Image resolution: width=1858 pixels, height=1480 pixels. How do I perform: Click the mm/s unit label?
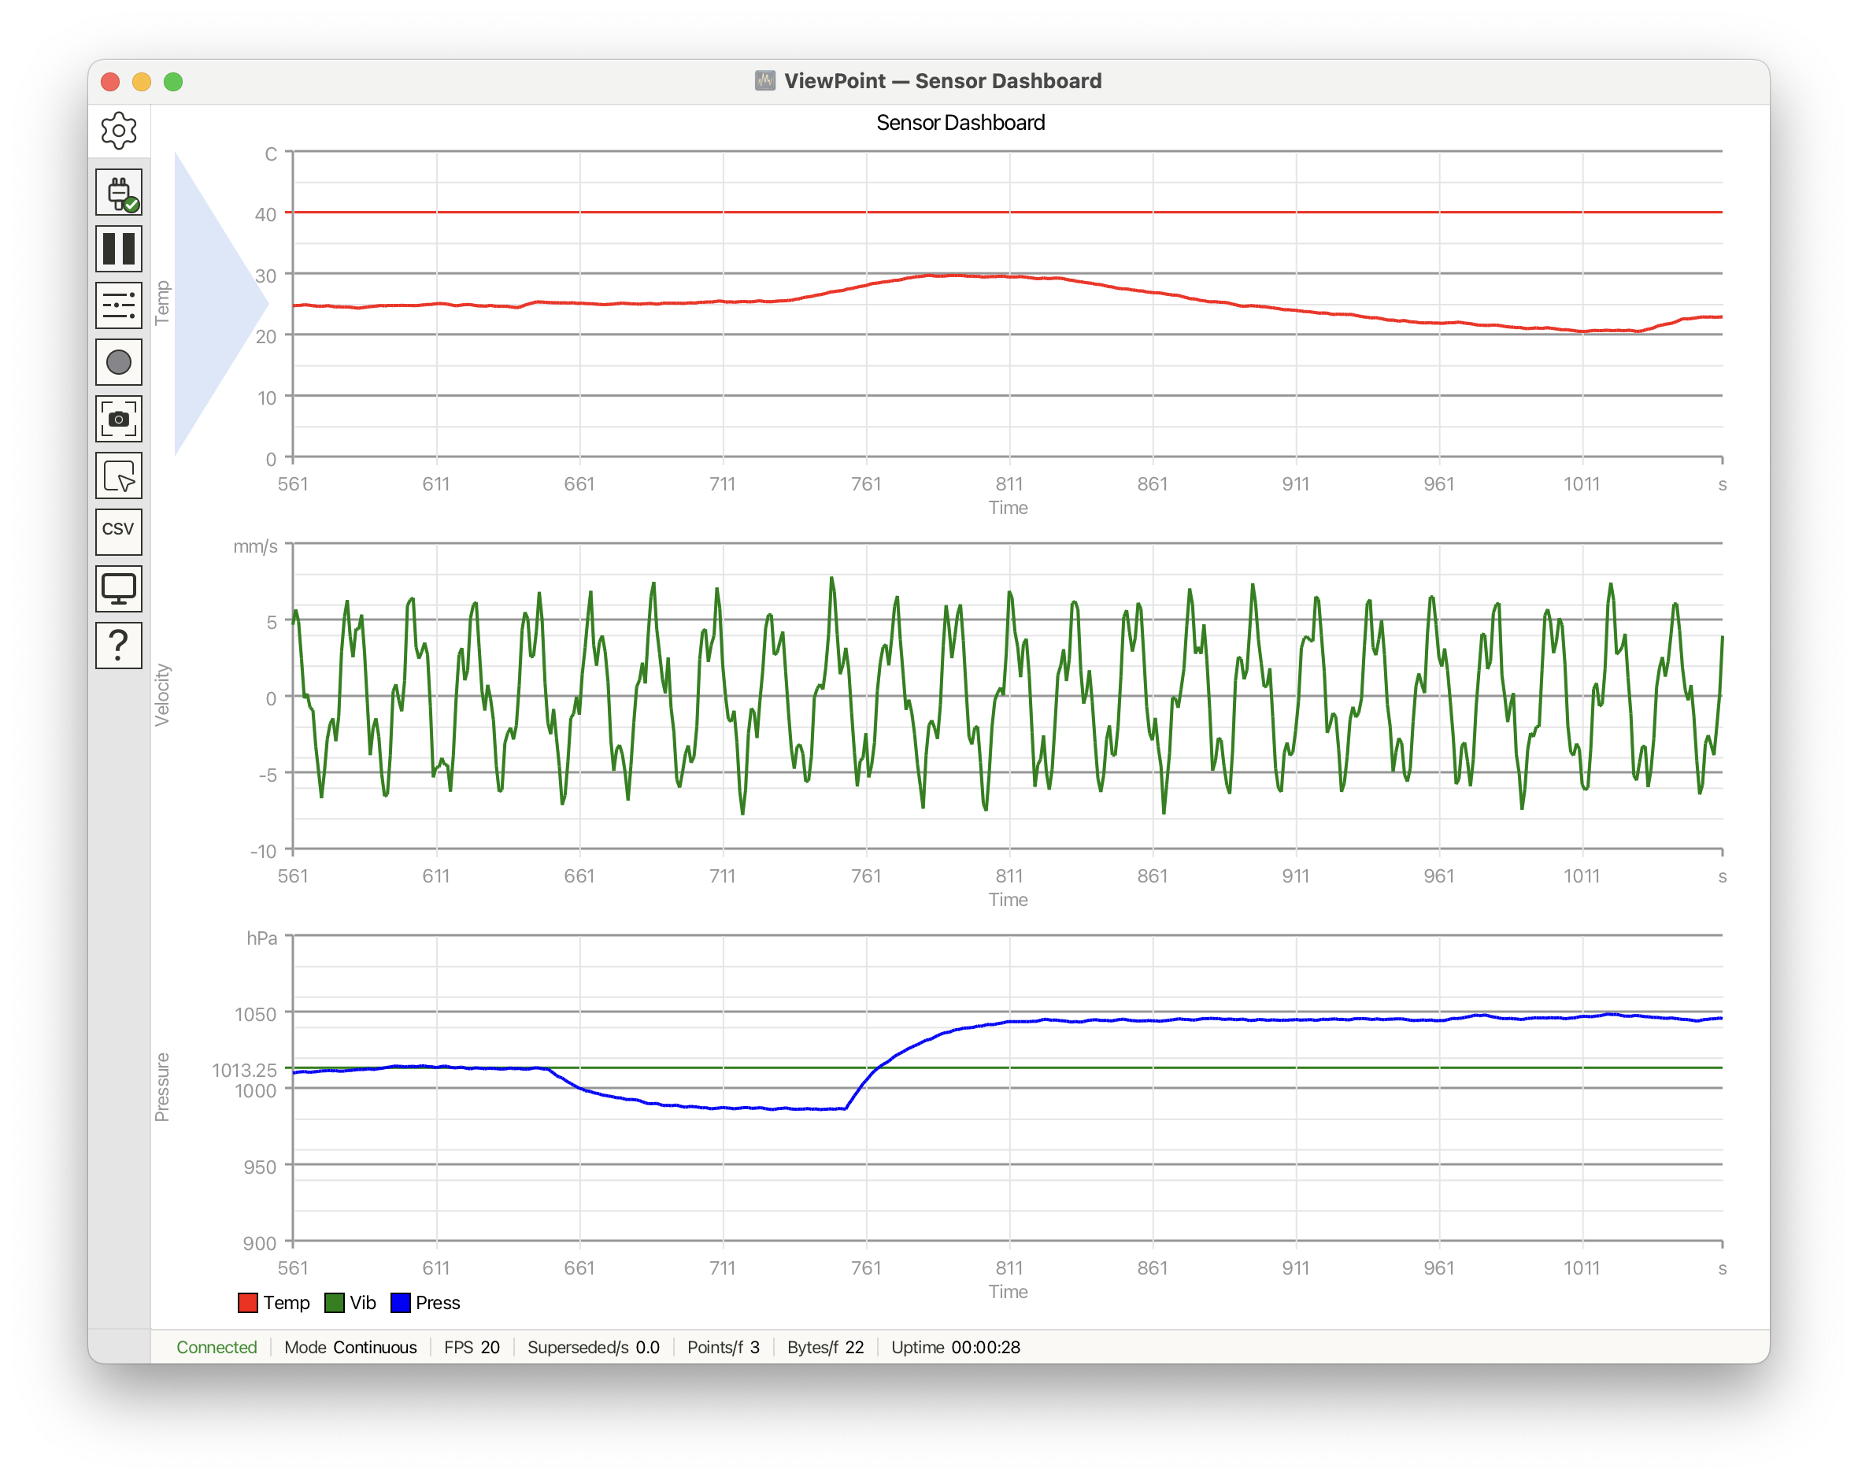tap(255, 546)
